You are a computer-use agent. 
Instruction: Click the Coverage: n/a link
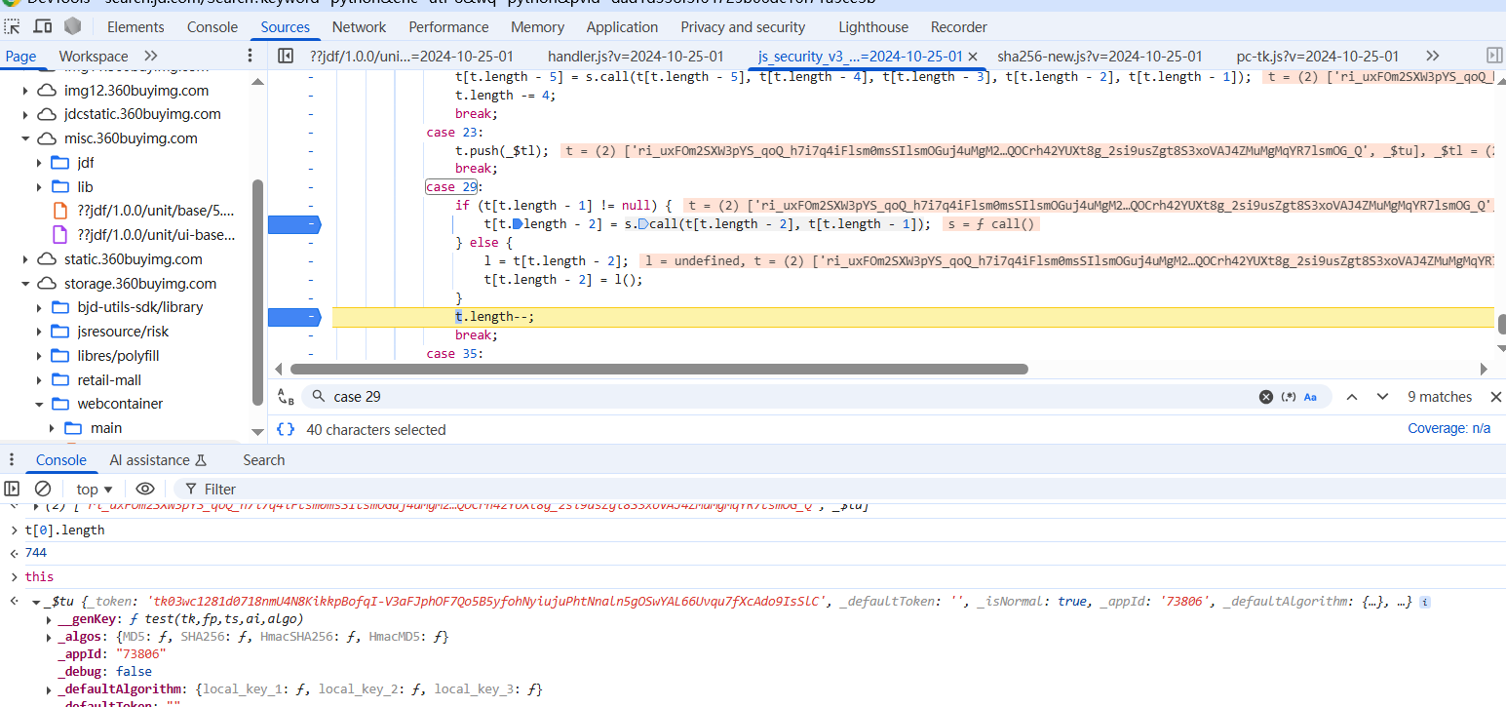click(x=1448, y=429)
